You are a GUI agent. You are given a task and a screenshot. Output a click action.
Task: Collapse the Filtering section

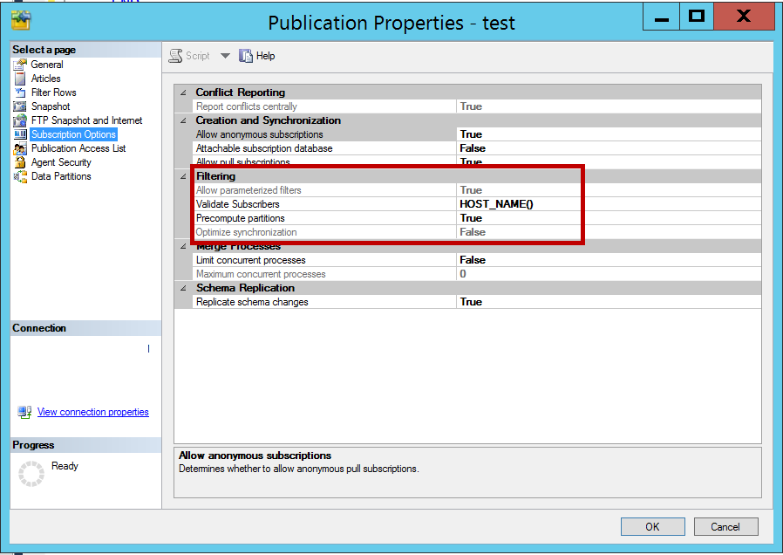[x=183, y=176]
